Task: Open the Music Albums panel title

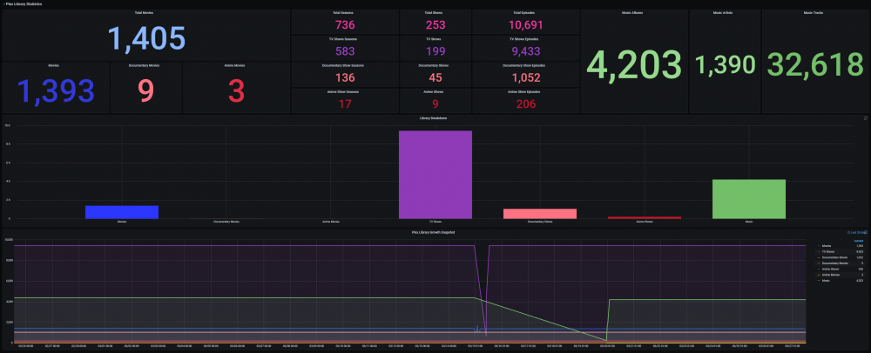Action: pos(634,12)
